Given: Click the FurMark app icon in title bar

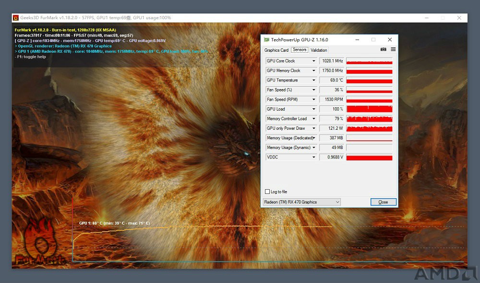Looking at the screenshot, I should pyautogui.click(x=16, y=18).
